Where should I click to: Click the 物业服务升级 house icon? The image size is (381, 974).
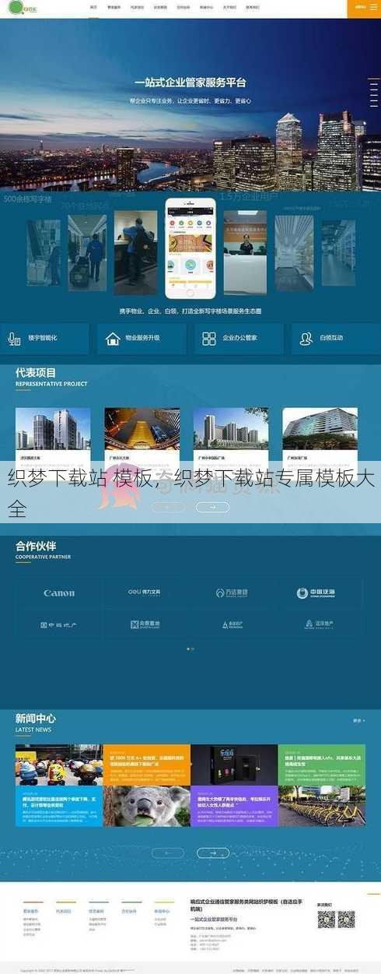[112, 338]
